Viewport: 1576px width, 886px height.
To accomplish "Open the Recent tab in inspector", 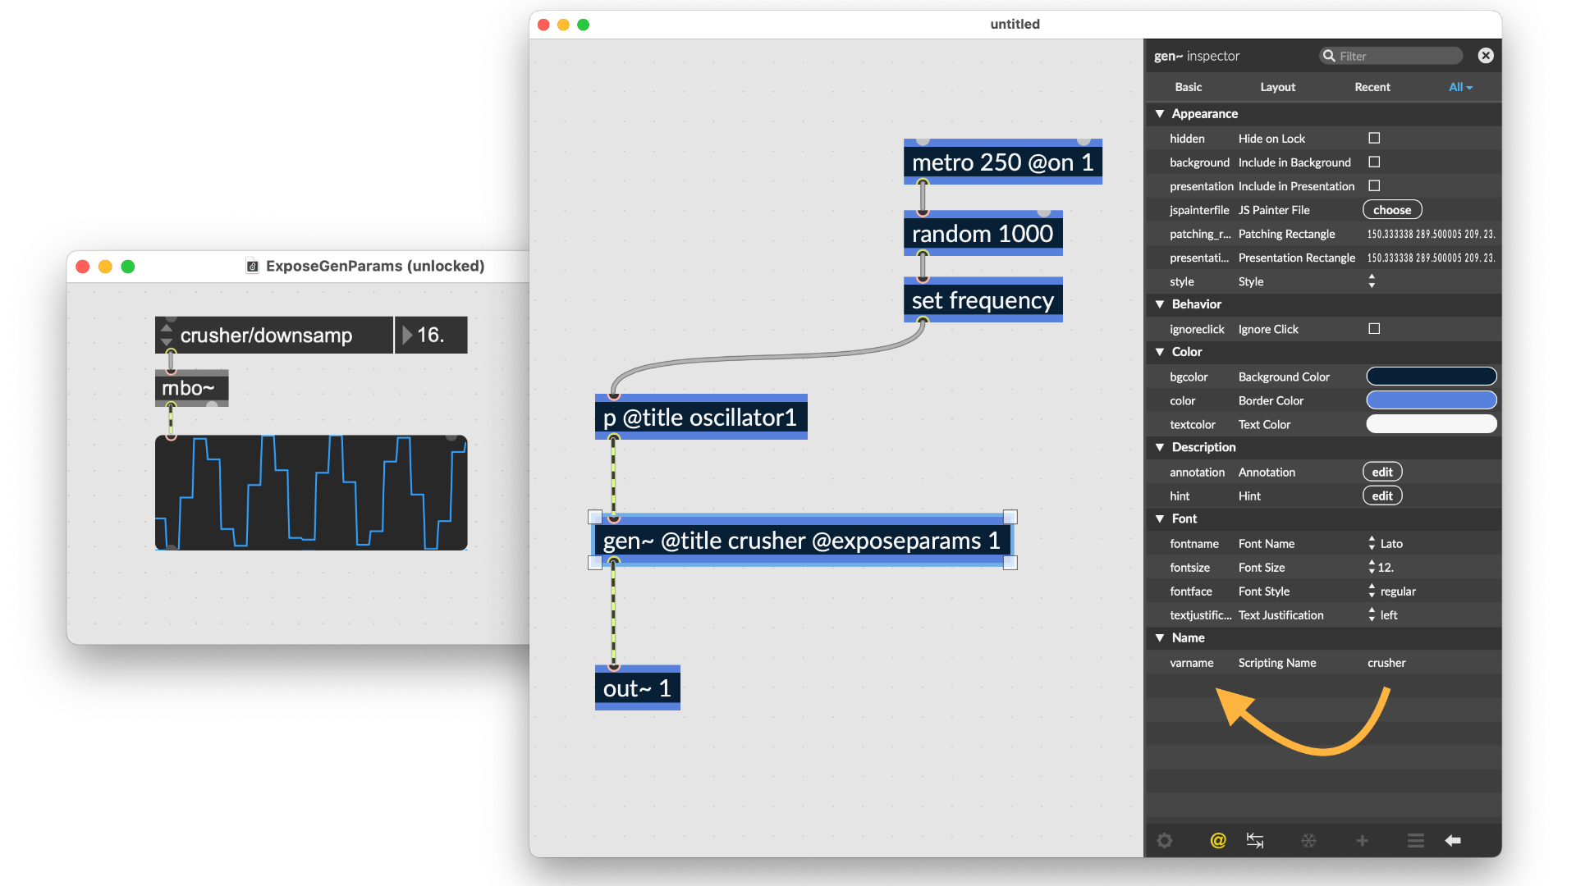I will click(x=1372, y=87).
